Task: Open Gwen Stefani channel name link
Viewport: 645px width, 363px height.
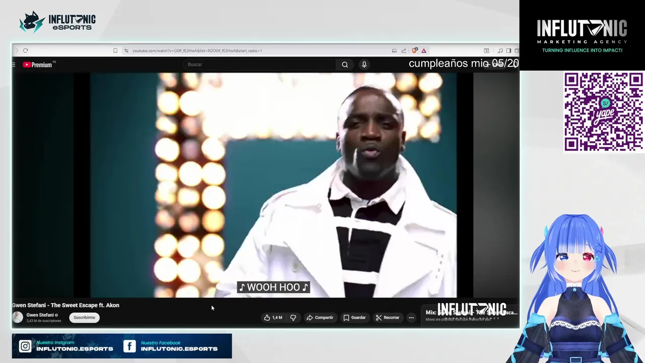Action: click(40, 315)
